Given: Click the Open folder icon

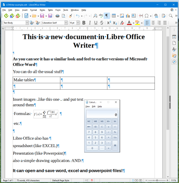Looking at the screenshot, I should click(34, 16).
